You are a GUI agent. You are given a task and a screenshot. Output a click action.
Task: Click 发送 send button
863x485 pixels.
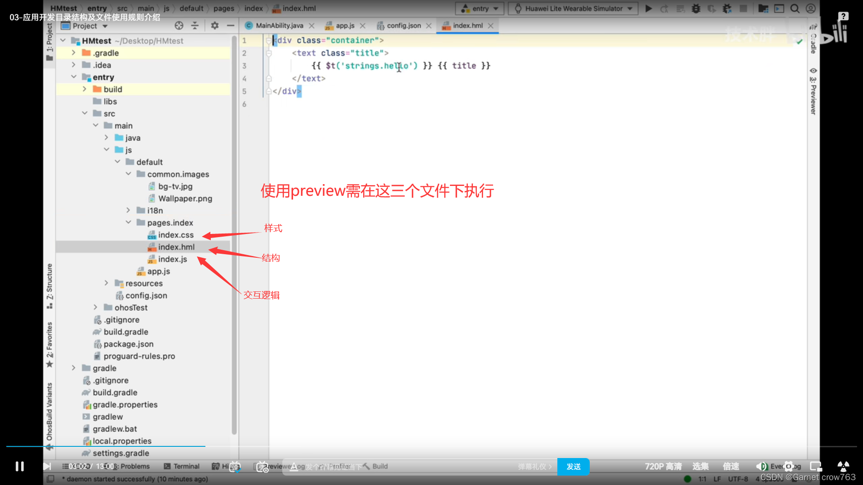573,467
